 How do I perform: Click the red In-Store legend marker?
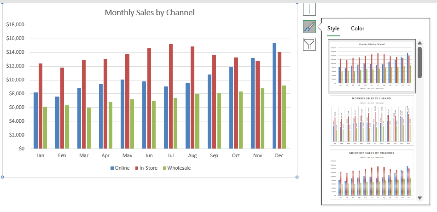pyautogui.click(x=137, y=168)
